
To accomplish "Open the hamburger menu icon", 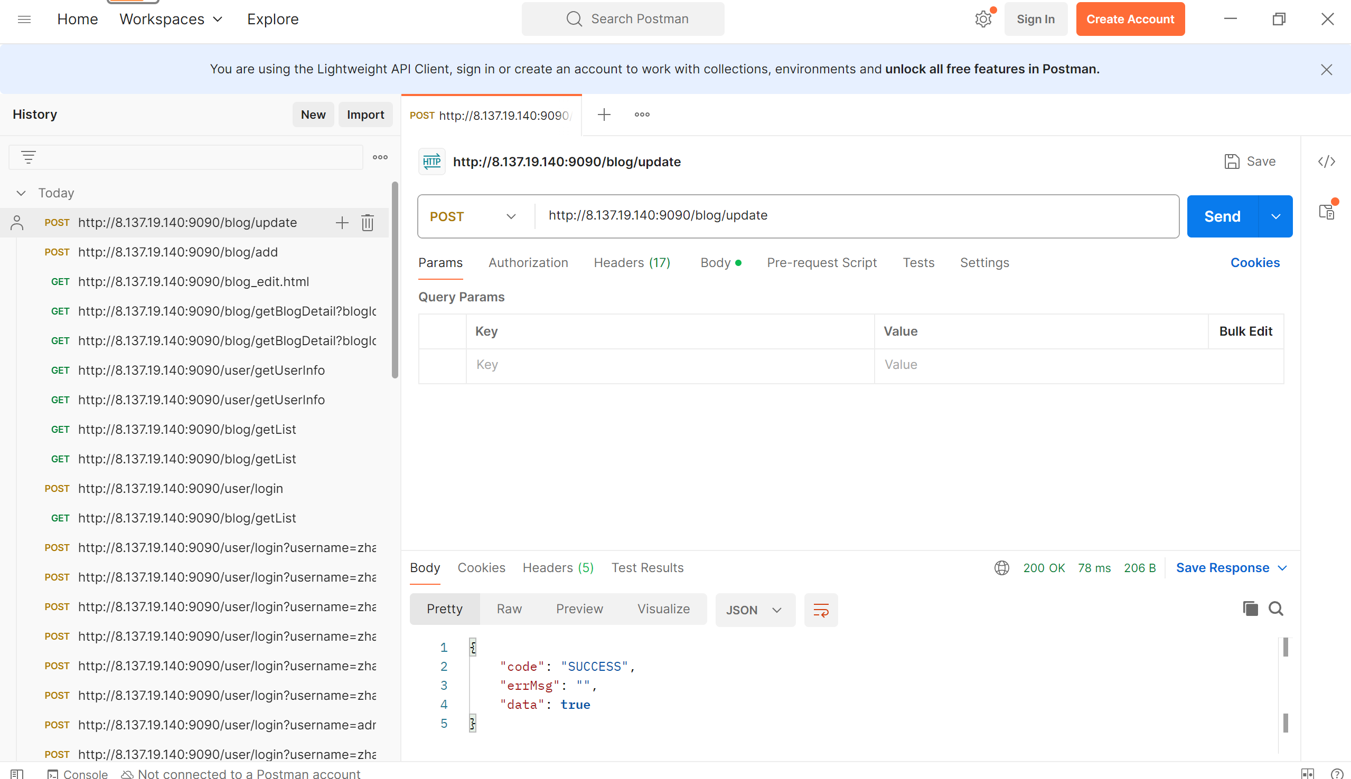I will [24, 19].
